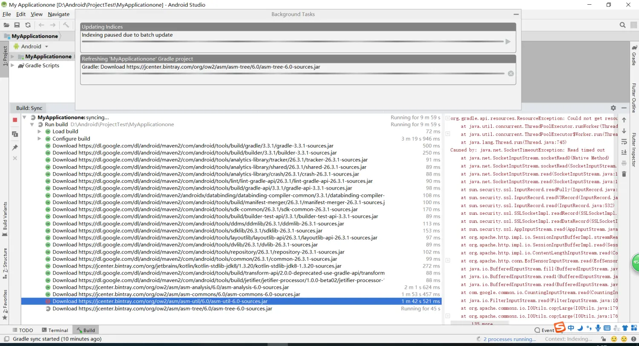Expand the MyApplicationone project tree node
This screenshot has width=639, height=346.
pyautogui.click(x=13, y=56)
